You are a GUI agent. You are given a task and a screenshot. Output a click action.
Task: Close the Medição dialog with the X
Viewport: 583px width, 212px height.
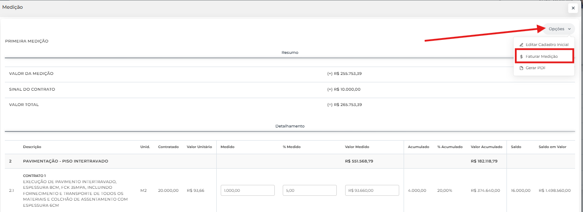pyautogui.click(x=573, y=8)
